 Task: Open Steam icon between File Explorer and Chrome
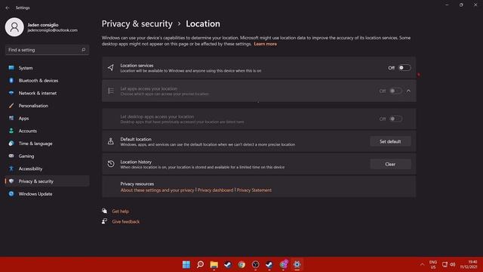click(228, 264)
